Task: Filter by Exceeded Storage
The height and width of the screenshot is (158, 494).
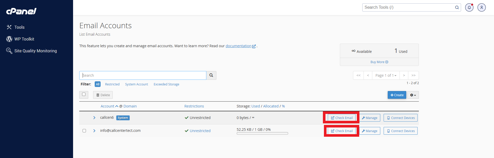Action: (166, 84)
